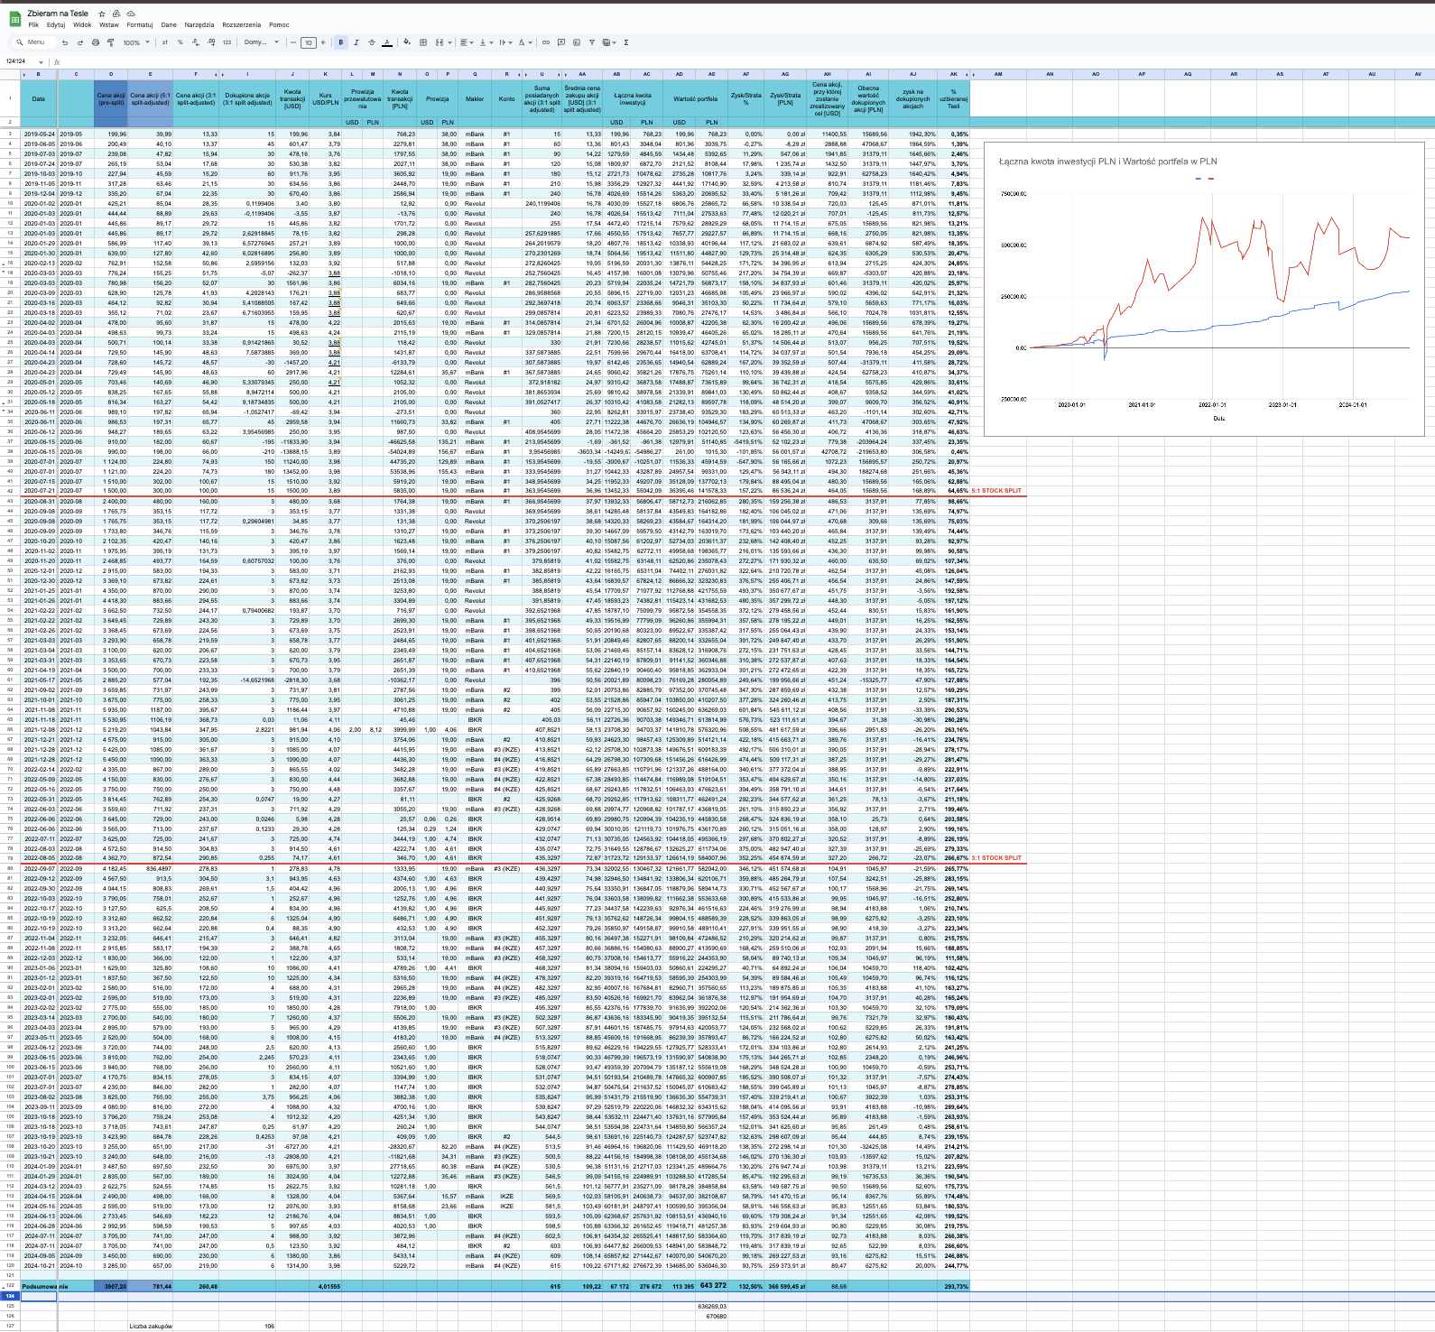Open the functions sigma icon

[x=626, y=42]
